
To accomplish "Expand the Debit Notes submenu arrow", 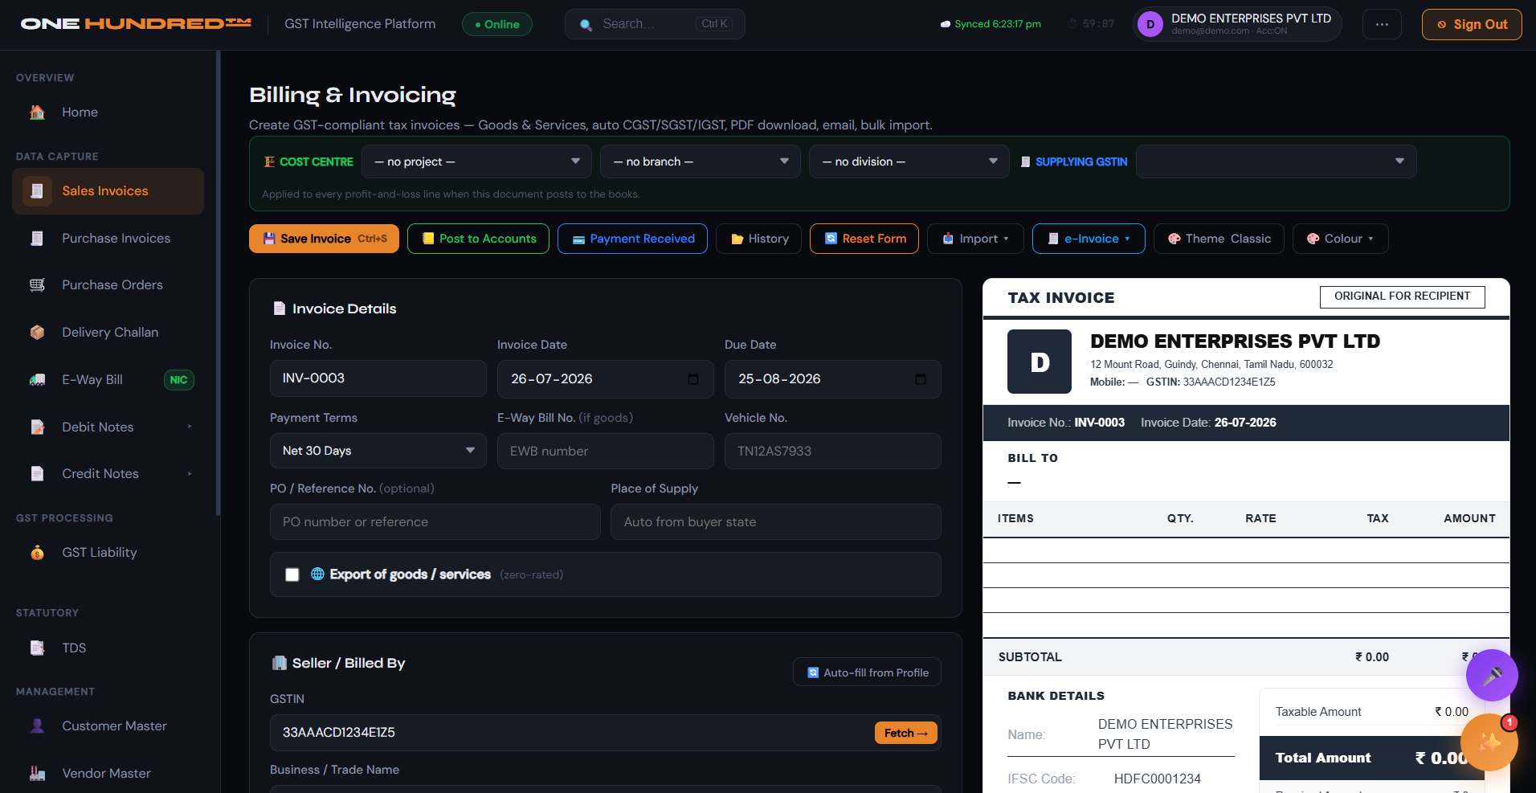I will point(190,427).
